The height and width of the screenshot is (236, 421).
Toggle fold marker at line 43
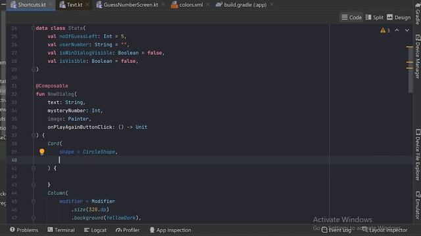pos(34,185)
